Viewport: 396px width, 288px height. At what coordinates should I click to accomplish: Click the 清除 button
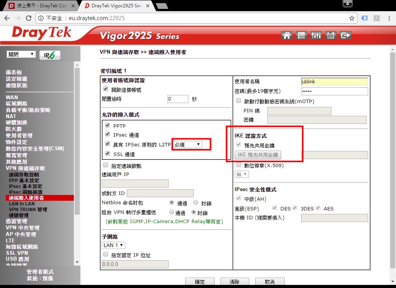point(235,282)
